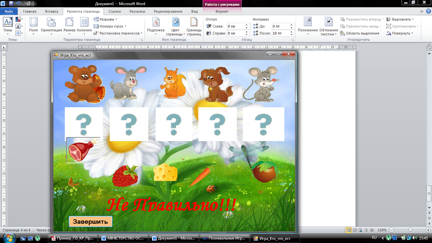Decrease the После spacing with down arrow

[x=292, y=35]
